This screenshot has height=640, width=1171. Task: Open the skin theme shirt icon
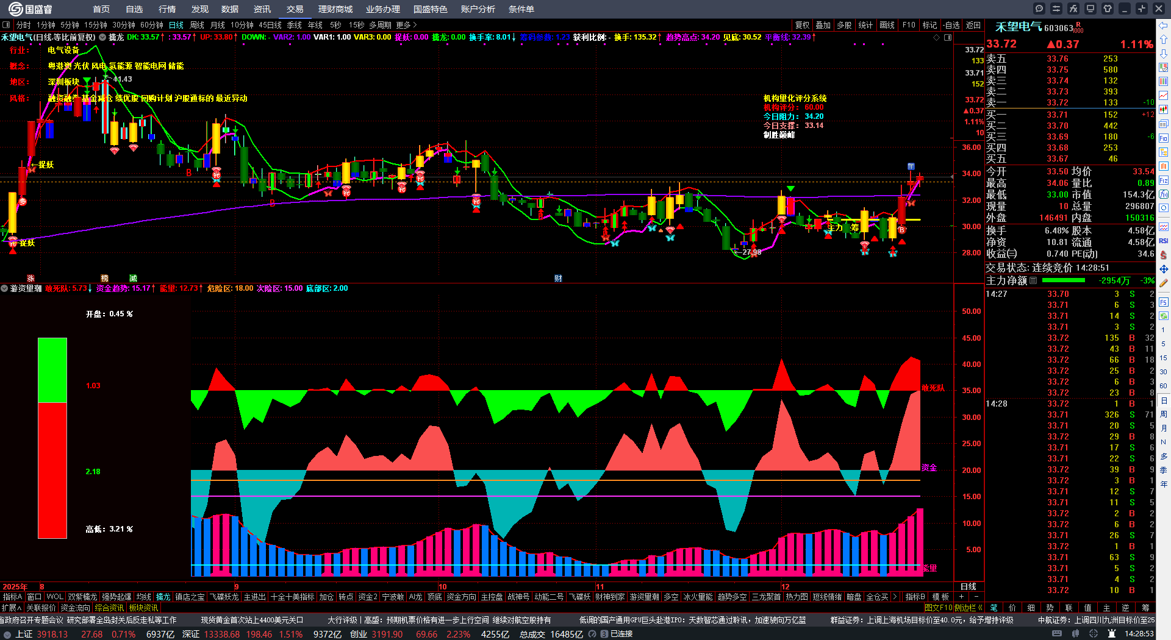1108,9
